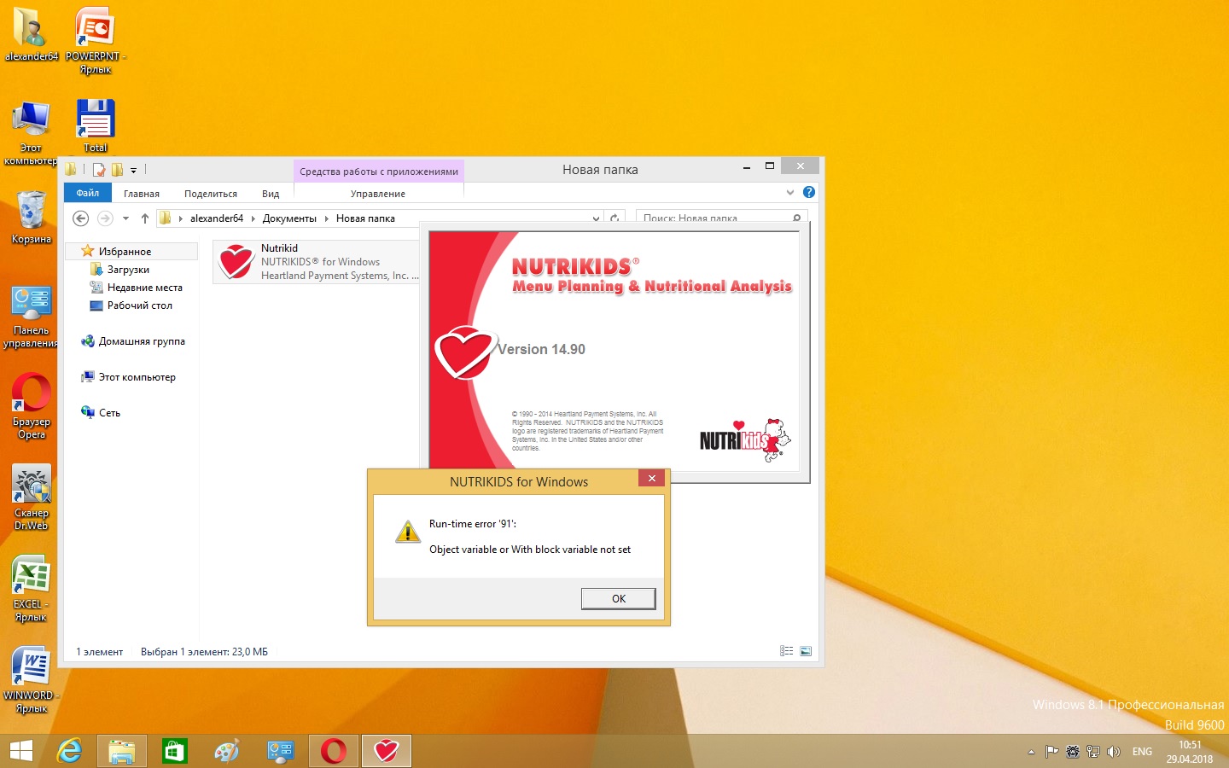Select the Total Commander desktop icon

96,125
